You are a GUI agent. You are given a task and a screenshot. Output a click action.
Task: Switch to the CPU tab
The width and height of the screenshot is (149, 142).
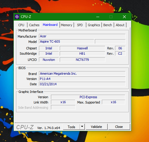(x=21, y=25)
